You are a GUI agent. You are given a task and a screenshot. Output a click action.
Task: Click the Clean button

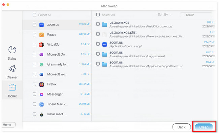pos(204,127)
